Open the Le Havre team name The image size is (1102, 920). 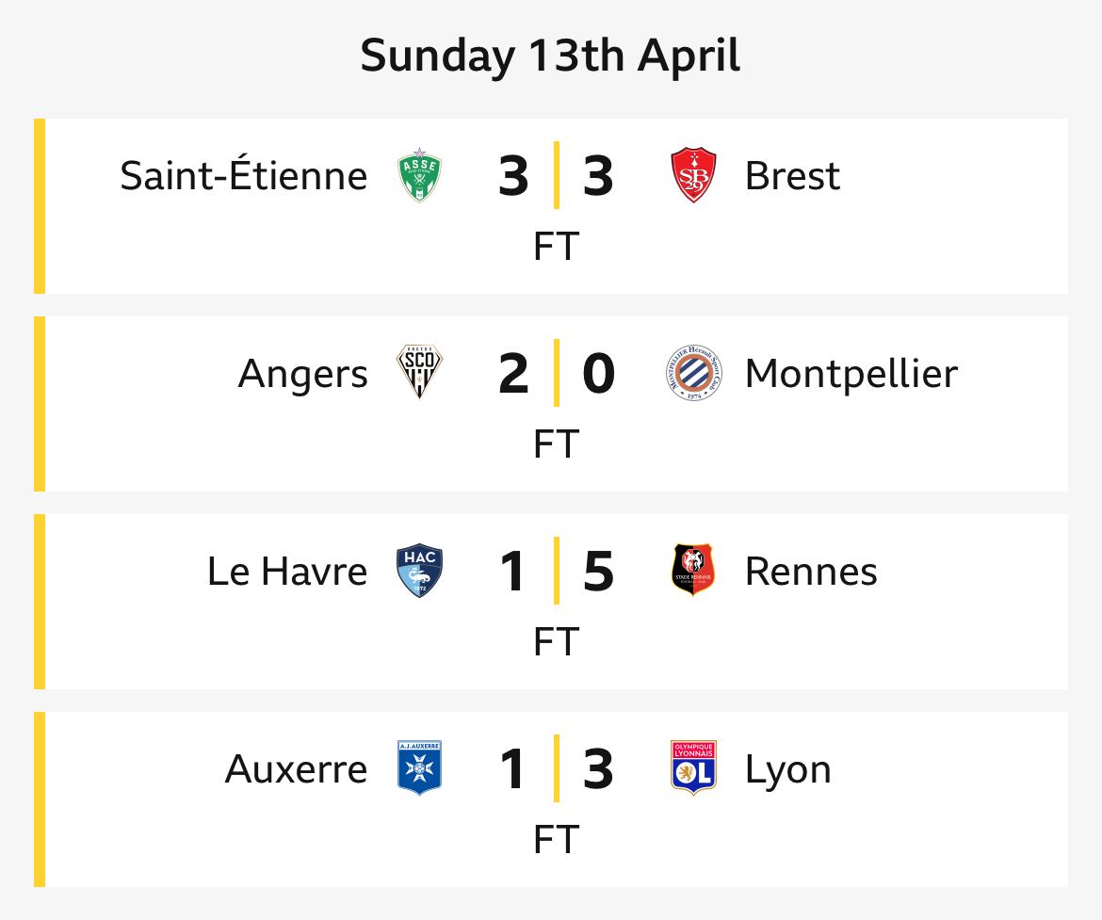tap(287, 572)
